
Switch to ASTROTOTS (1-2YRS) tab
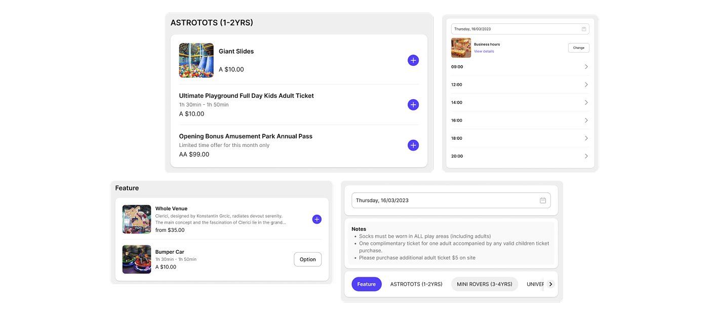tap(416, 284)
